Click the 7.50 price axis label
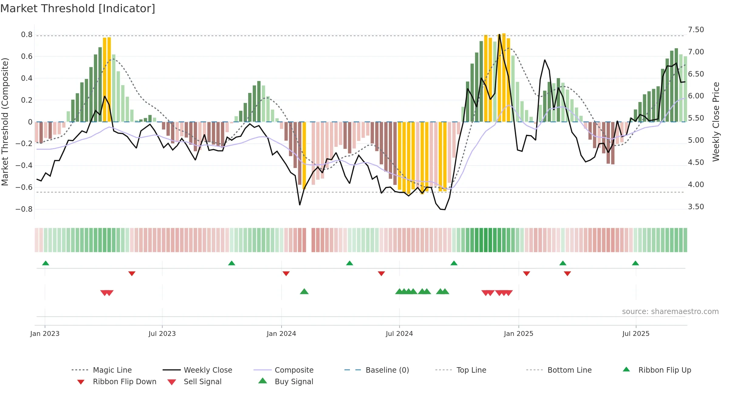This screenshot has width=729, height=410. [696, 30]
